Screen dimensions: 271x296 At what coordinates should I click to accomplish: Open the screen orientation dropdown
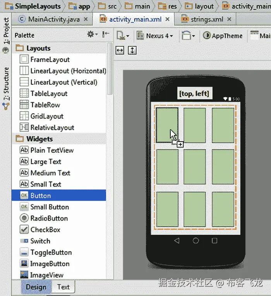(188, 36)
